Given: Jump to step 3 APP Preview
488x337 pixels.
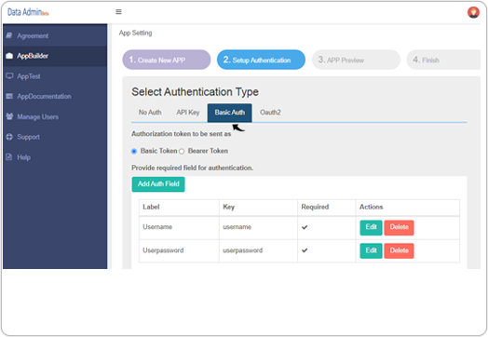Looking at the screenshot, I should [356, 60].
